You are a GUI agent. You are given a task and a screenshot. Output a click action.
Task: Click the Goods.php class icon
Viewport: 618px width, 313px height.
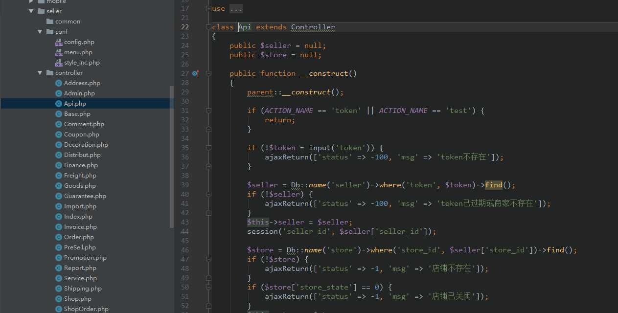(59, 186)
